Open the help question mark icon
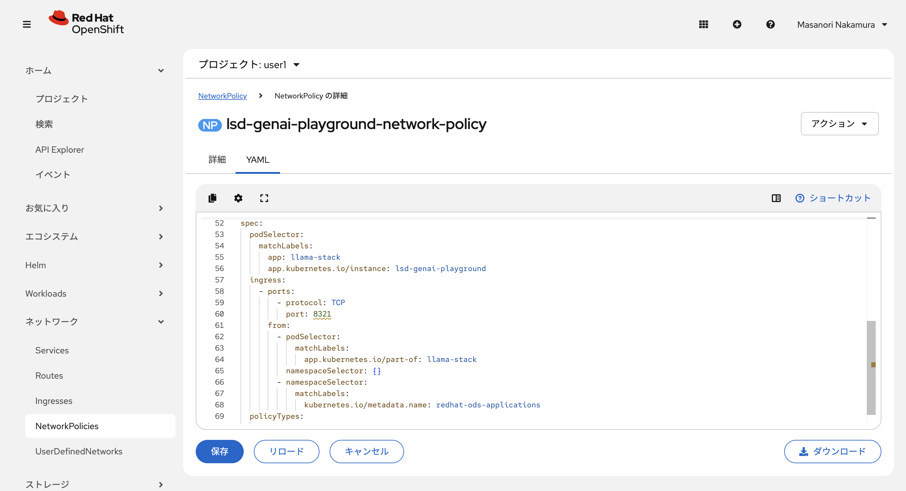Image resolution: width=906 pixels, height=491 pixels. tap(770, 24)
